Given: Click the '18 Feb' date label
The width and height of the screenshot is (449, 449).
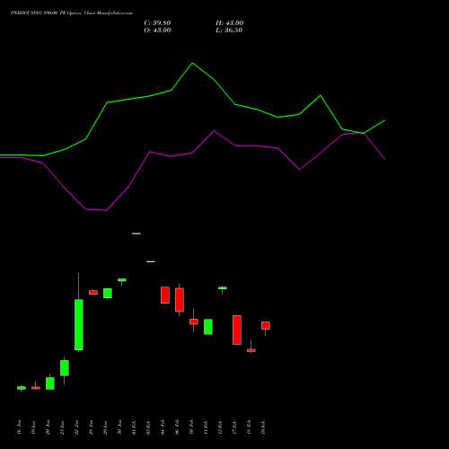Looking at the screenshot, I should pyautogui.click(x=249, y=427).
